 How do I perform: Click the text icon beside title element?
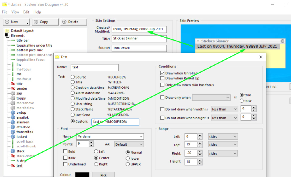pos(13,84)
